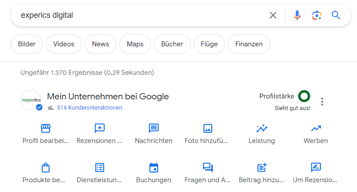Viewport: 357px width, 192px height.
Task: Click the blue verified badge on the logo
Action: tap(39, 107)
